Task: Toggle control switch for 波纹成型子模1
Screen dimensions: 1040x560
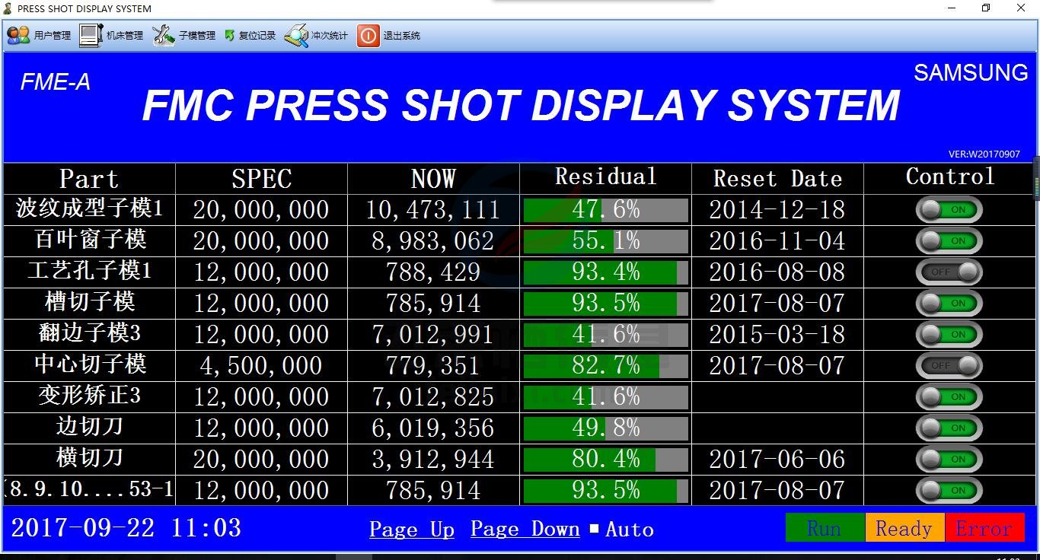Action: (949, 210)
